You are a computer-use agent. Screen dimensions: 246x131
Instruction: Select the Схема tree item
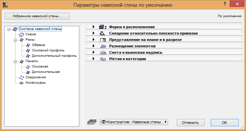click(x=31, y=34)
